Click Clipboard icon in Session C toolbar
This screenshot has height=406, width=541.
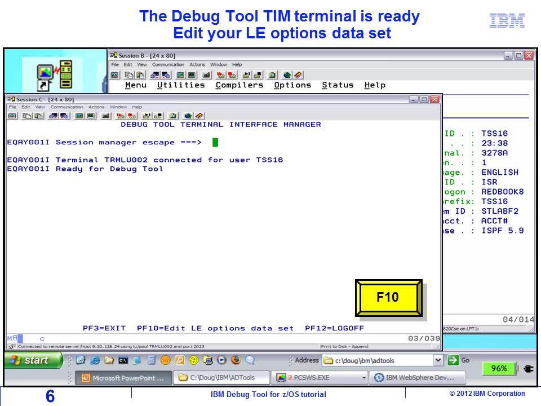coord(173,116)
